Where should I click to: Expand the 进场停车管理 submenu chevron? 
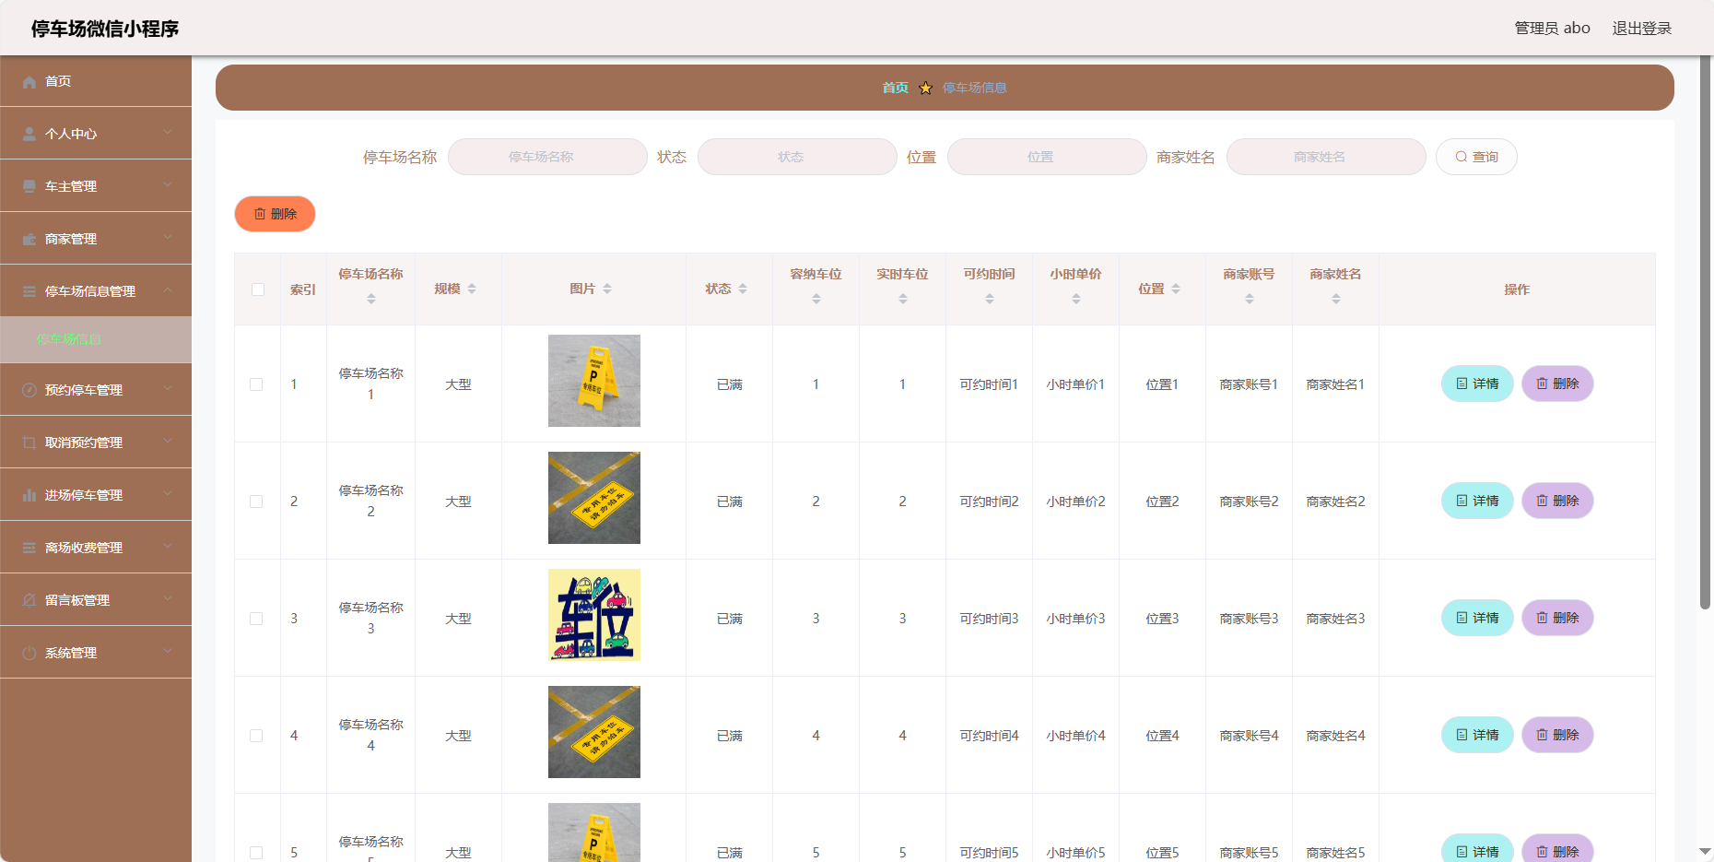(x=168, y=494)
